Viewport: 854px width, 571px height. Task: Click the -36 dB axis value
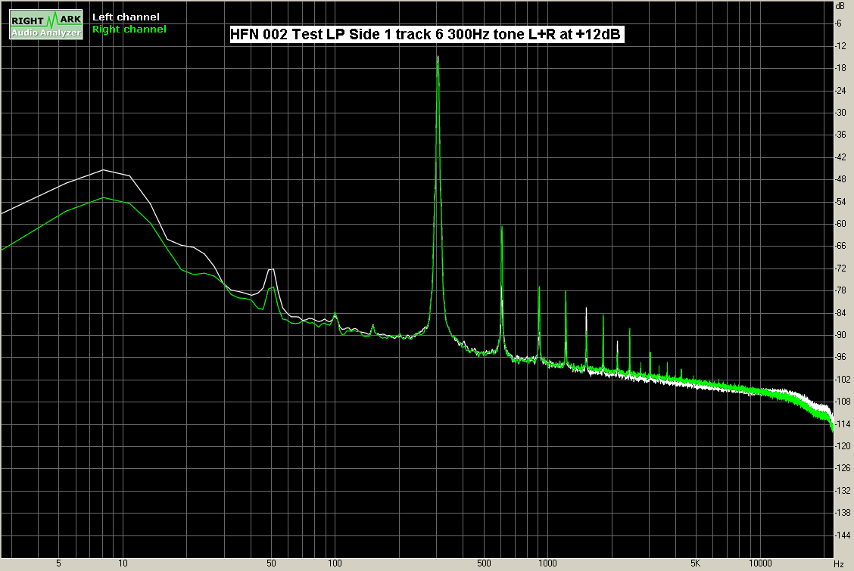pyautogui.click(x=840, y=135)
